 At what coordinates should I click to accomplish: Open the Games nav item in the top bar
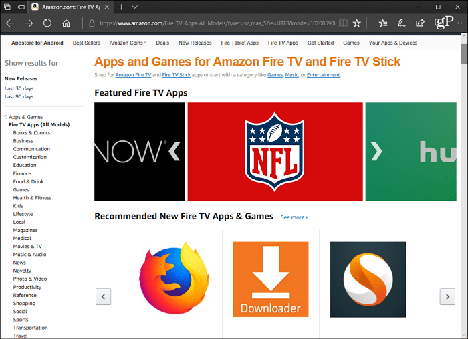pos(351,43)
